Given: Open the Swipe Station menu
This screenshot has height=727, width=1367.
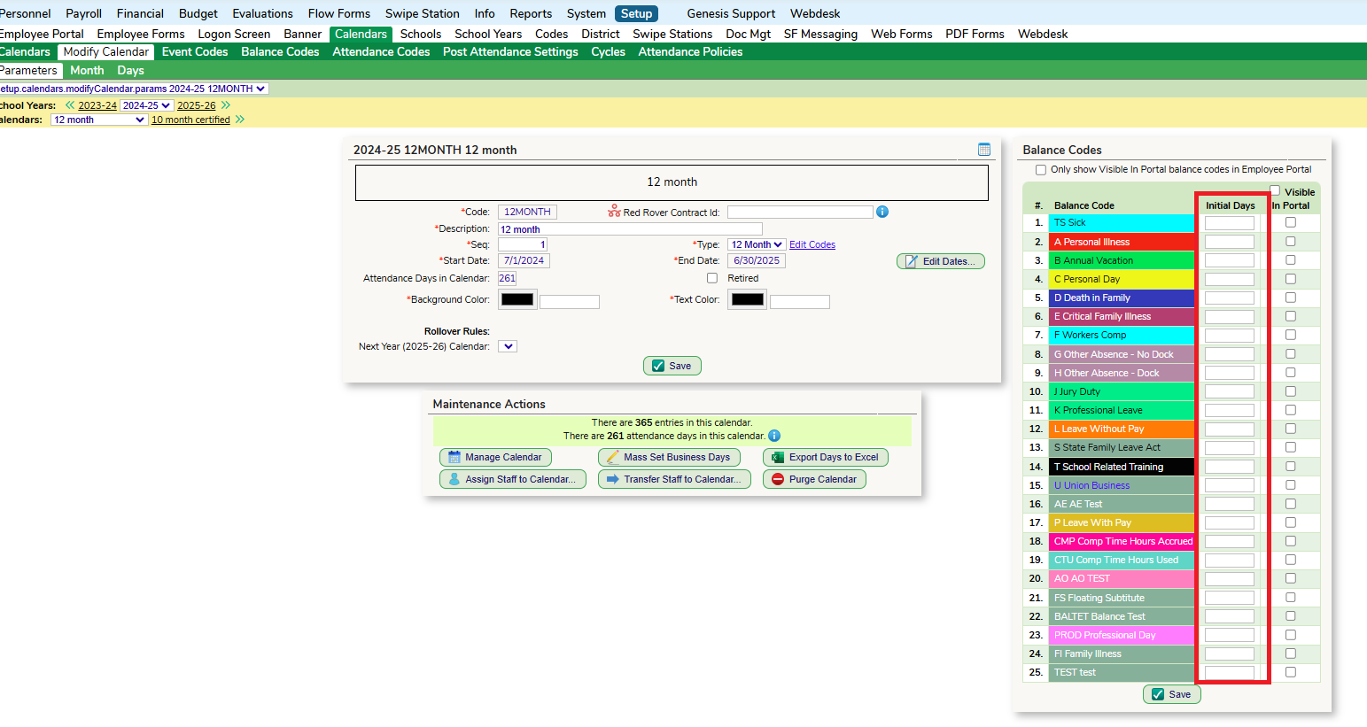Looking at the screenshot, I should [x=422, y=13].
